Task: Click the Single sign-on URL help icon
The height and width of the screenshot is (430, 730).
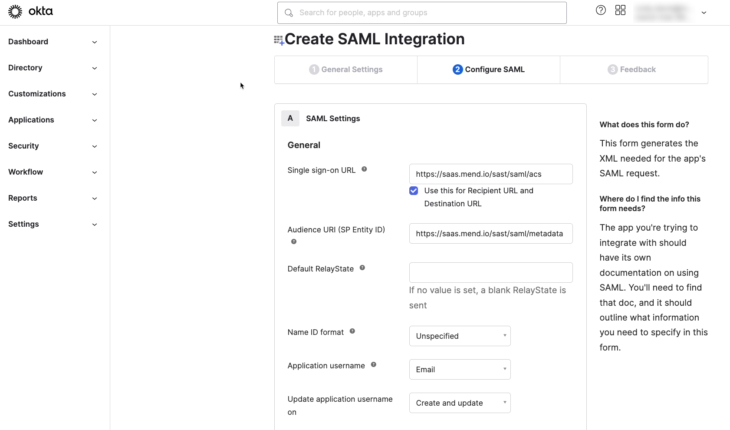Action: pos(364,169)
